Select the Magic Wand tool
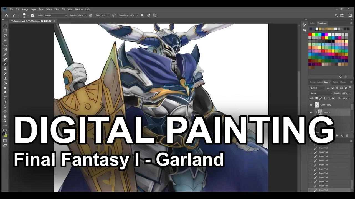Viewport: 355px width, 199px height. tap(5, 40)
